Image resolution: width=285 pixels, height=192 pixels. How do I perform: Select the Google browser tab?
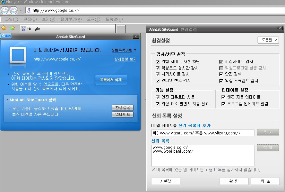(x=67, y=29)
